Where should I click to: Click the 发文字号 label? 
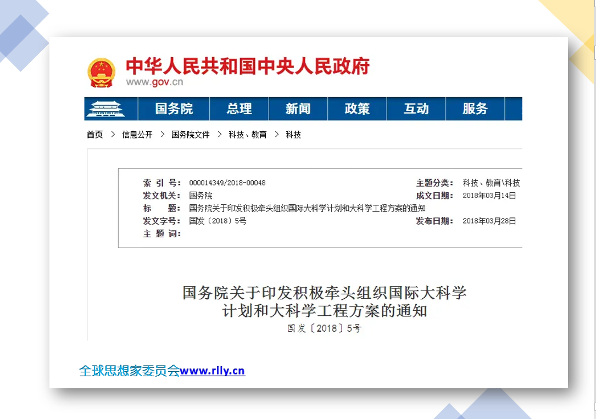point(162,221)
